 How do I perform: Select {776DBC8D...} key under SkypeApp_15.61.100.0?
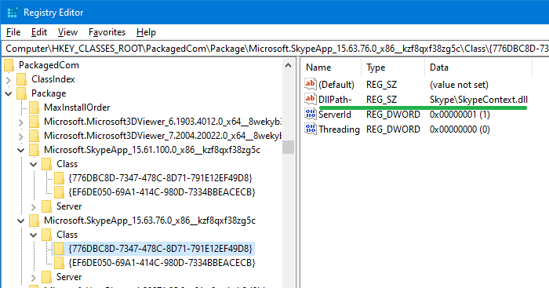[x=160, y=178]
